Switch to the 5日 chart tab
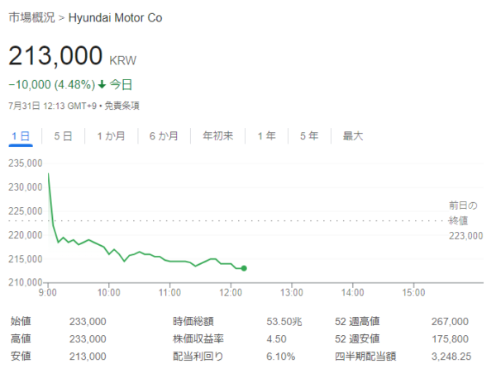 63,136
